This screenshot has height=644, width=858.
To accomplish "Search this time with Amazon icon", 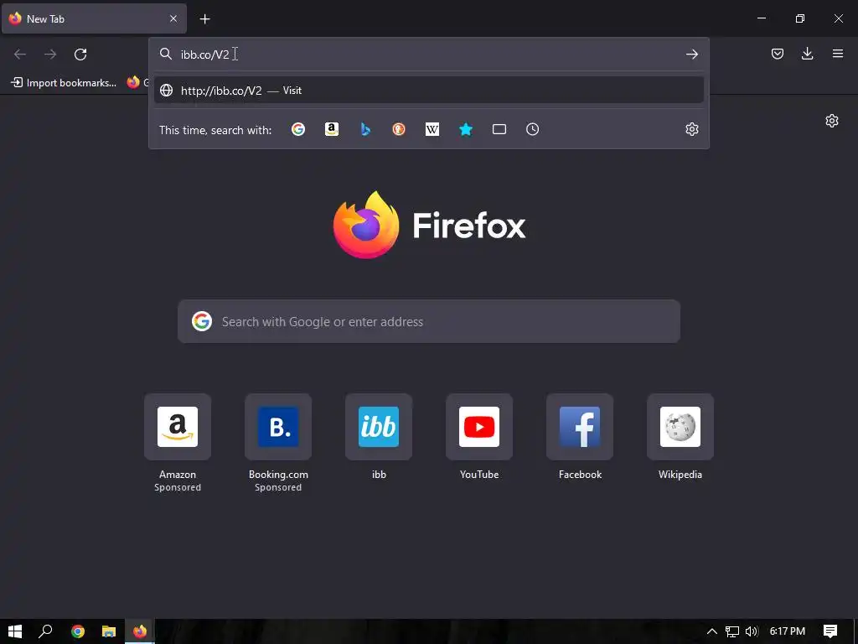I will (x=332, y=129).
